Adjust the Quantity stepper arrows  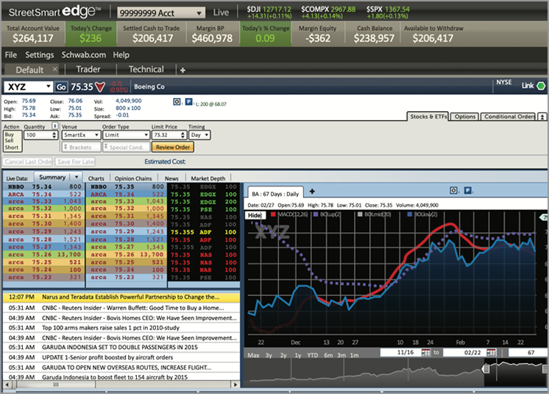pos(54,135)
